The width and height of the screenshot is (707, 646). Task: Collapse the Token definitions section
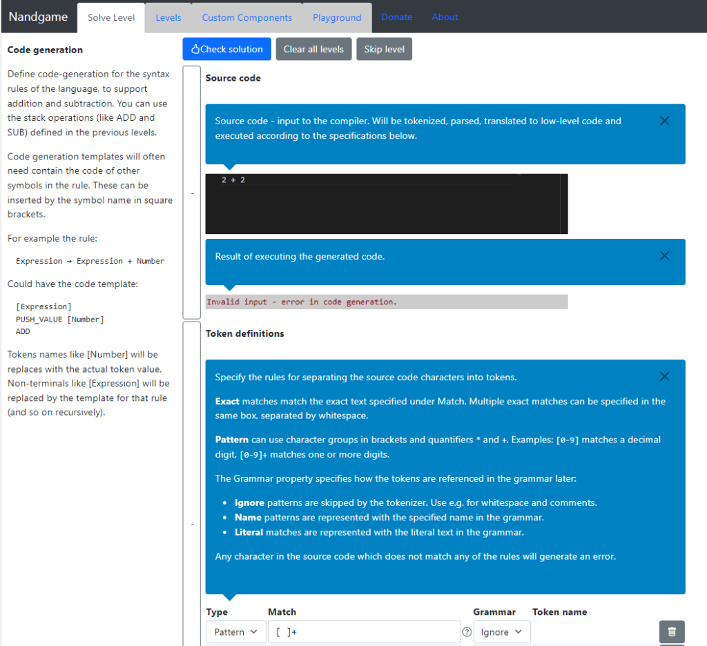point(192,524)
